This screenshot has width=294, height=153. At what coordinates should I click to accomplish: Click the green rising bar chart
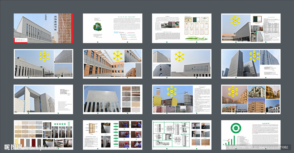(231, 141)
